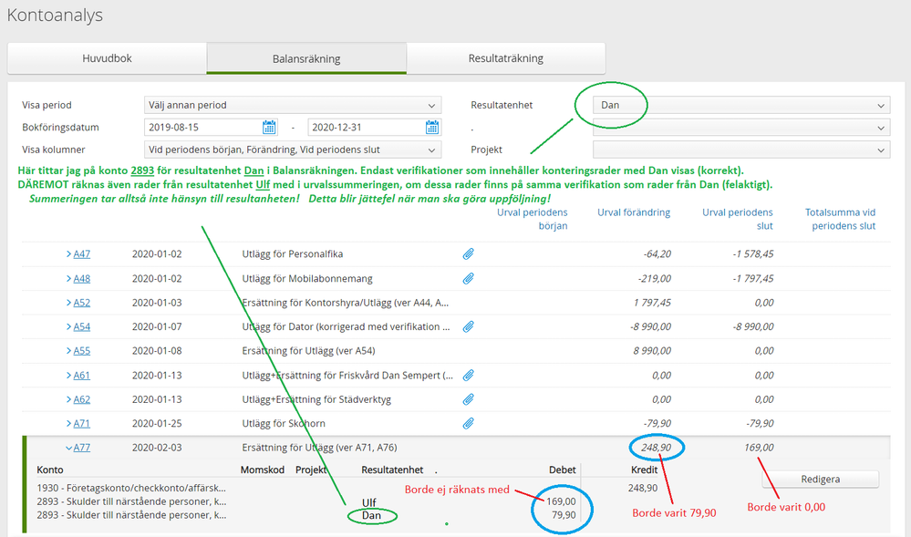Image resolution: width=911 pixels, height=537 pixels.
Task: Open attachment paperclip for voucher A48
Action: click(469, 278)
